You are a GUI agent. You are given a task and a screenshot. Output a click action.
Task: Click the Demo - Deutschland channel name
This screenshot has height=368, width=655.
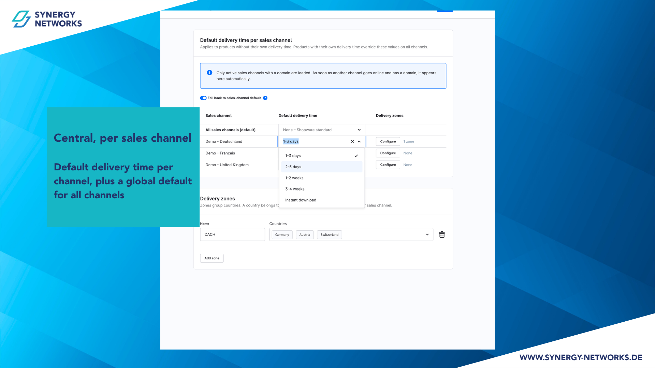[224, 141]
